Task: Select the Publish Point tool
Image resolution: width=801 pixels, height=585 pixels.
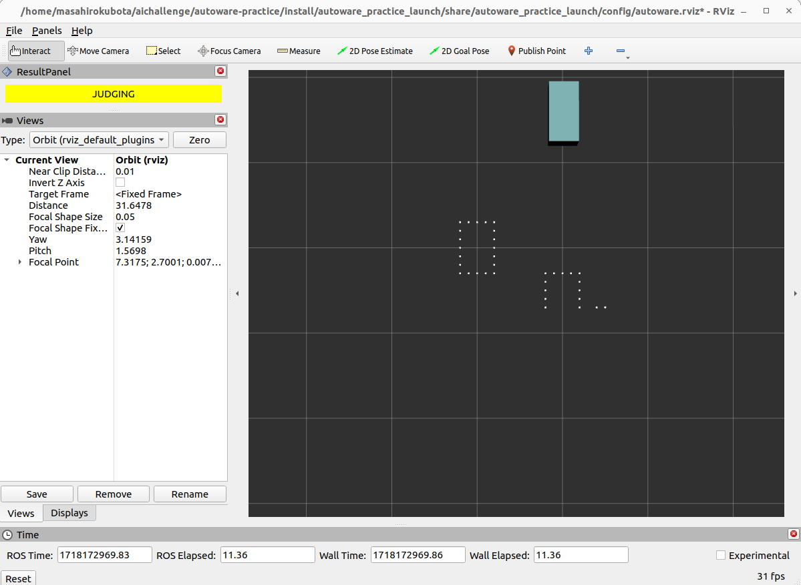Action: pos(536,51)
